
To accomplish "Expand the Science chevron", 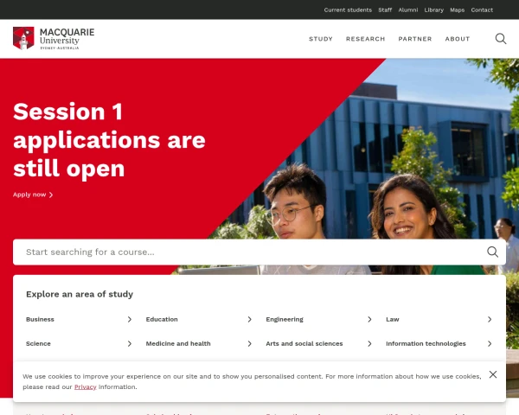I will click(x=130, y=344).
